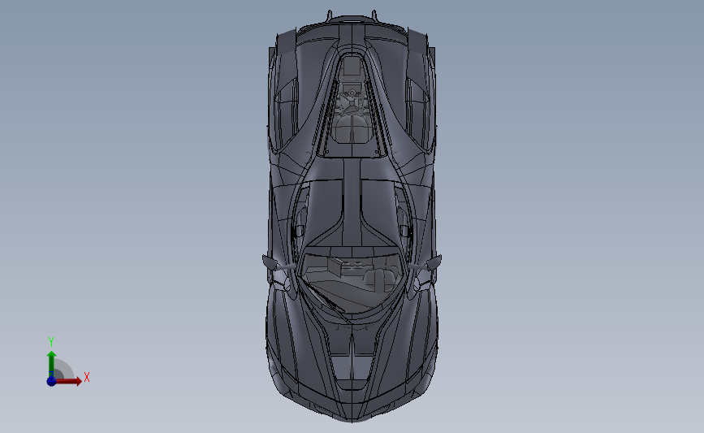Select the car's right side mirror

(x=434, y=262)
